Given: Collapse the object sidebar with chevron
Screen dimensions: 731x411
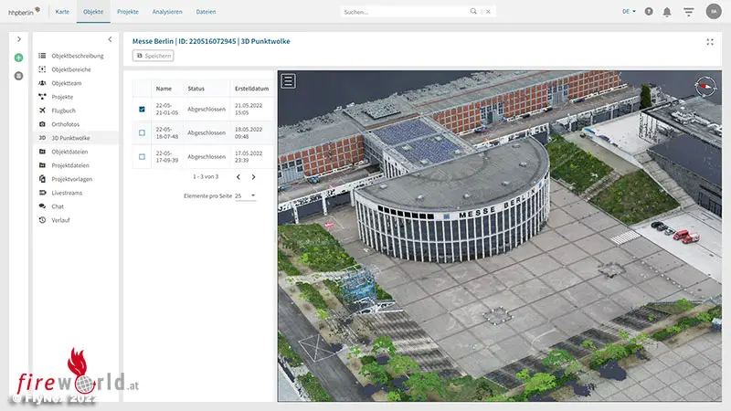Looking at the screenshot, I should pyautogui.click(x=110, y=39).
